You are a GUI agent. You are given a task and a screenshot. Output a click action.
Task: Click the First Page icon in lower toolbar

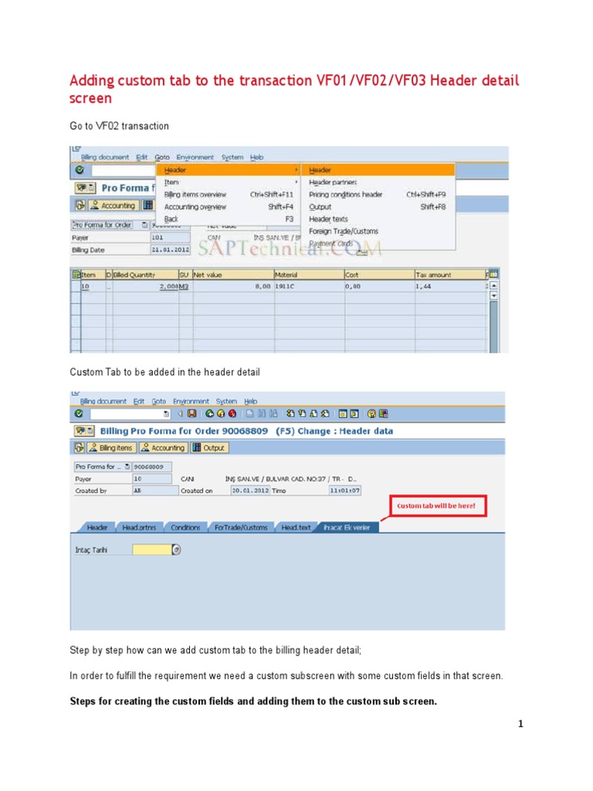(290, 414)
